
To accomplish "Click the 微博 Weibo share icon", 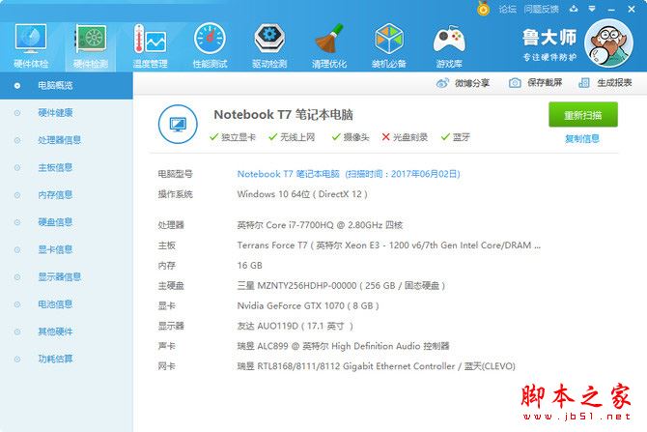I will click(442, 83).
